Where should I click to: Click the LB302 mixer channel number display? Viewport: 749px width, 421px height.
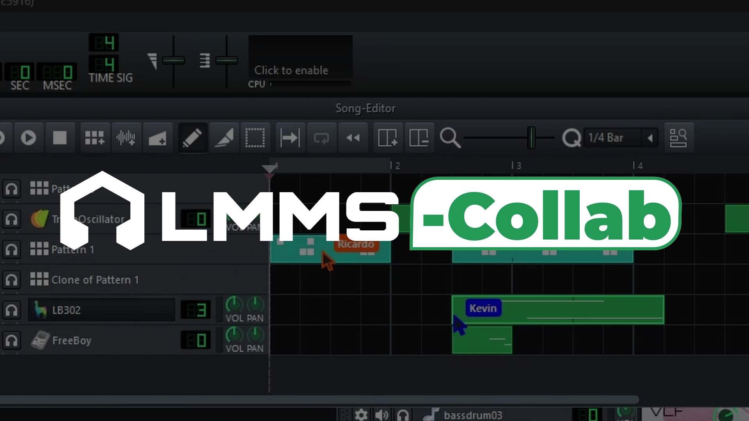(x=196, y=310)
